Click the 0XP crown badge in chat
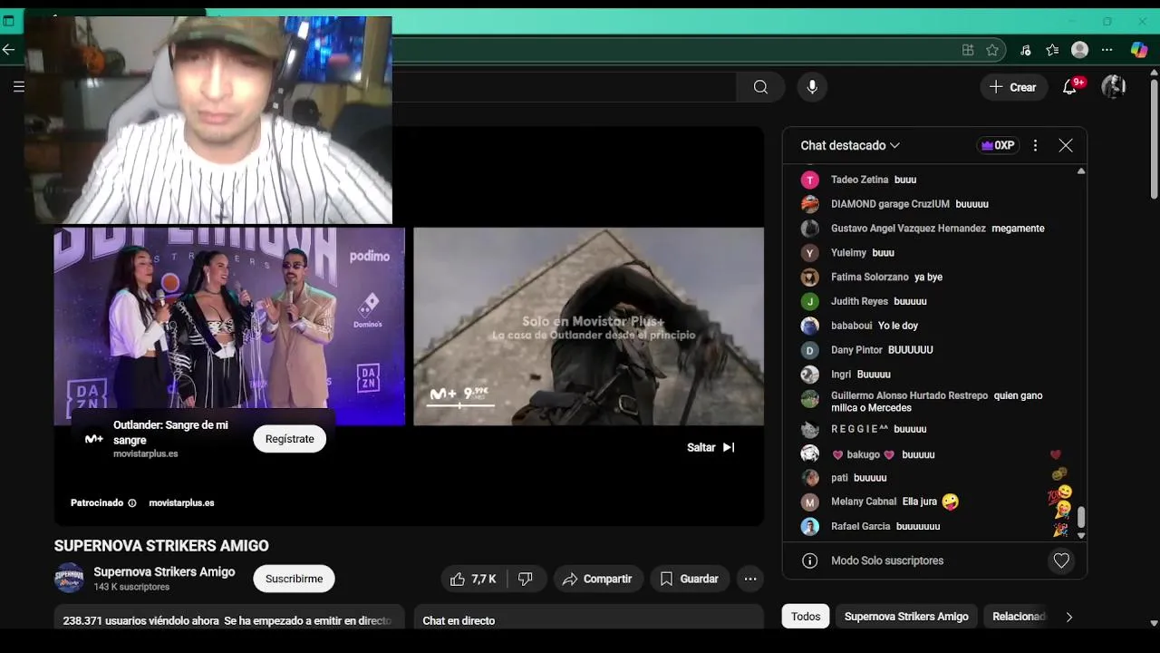The image size is (1160, 653). point(998,145)
